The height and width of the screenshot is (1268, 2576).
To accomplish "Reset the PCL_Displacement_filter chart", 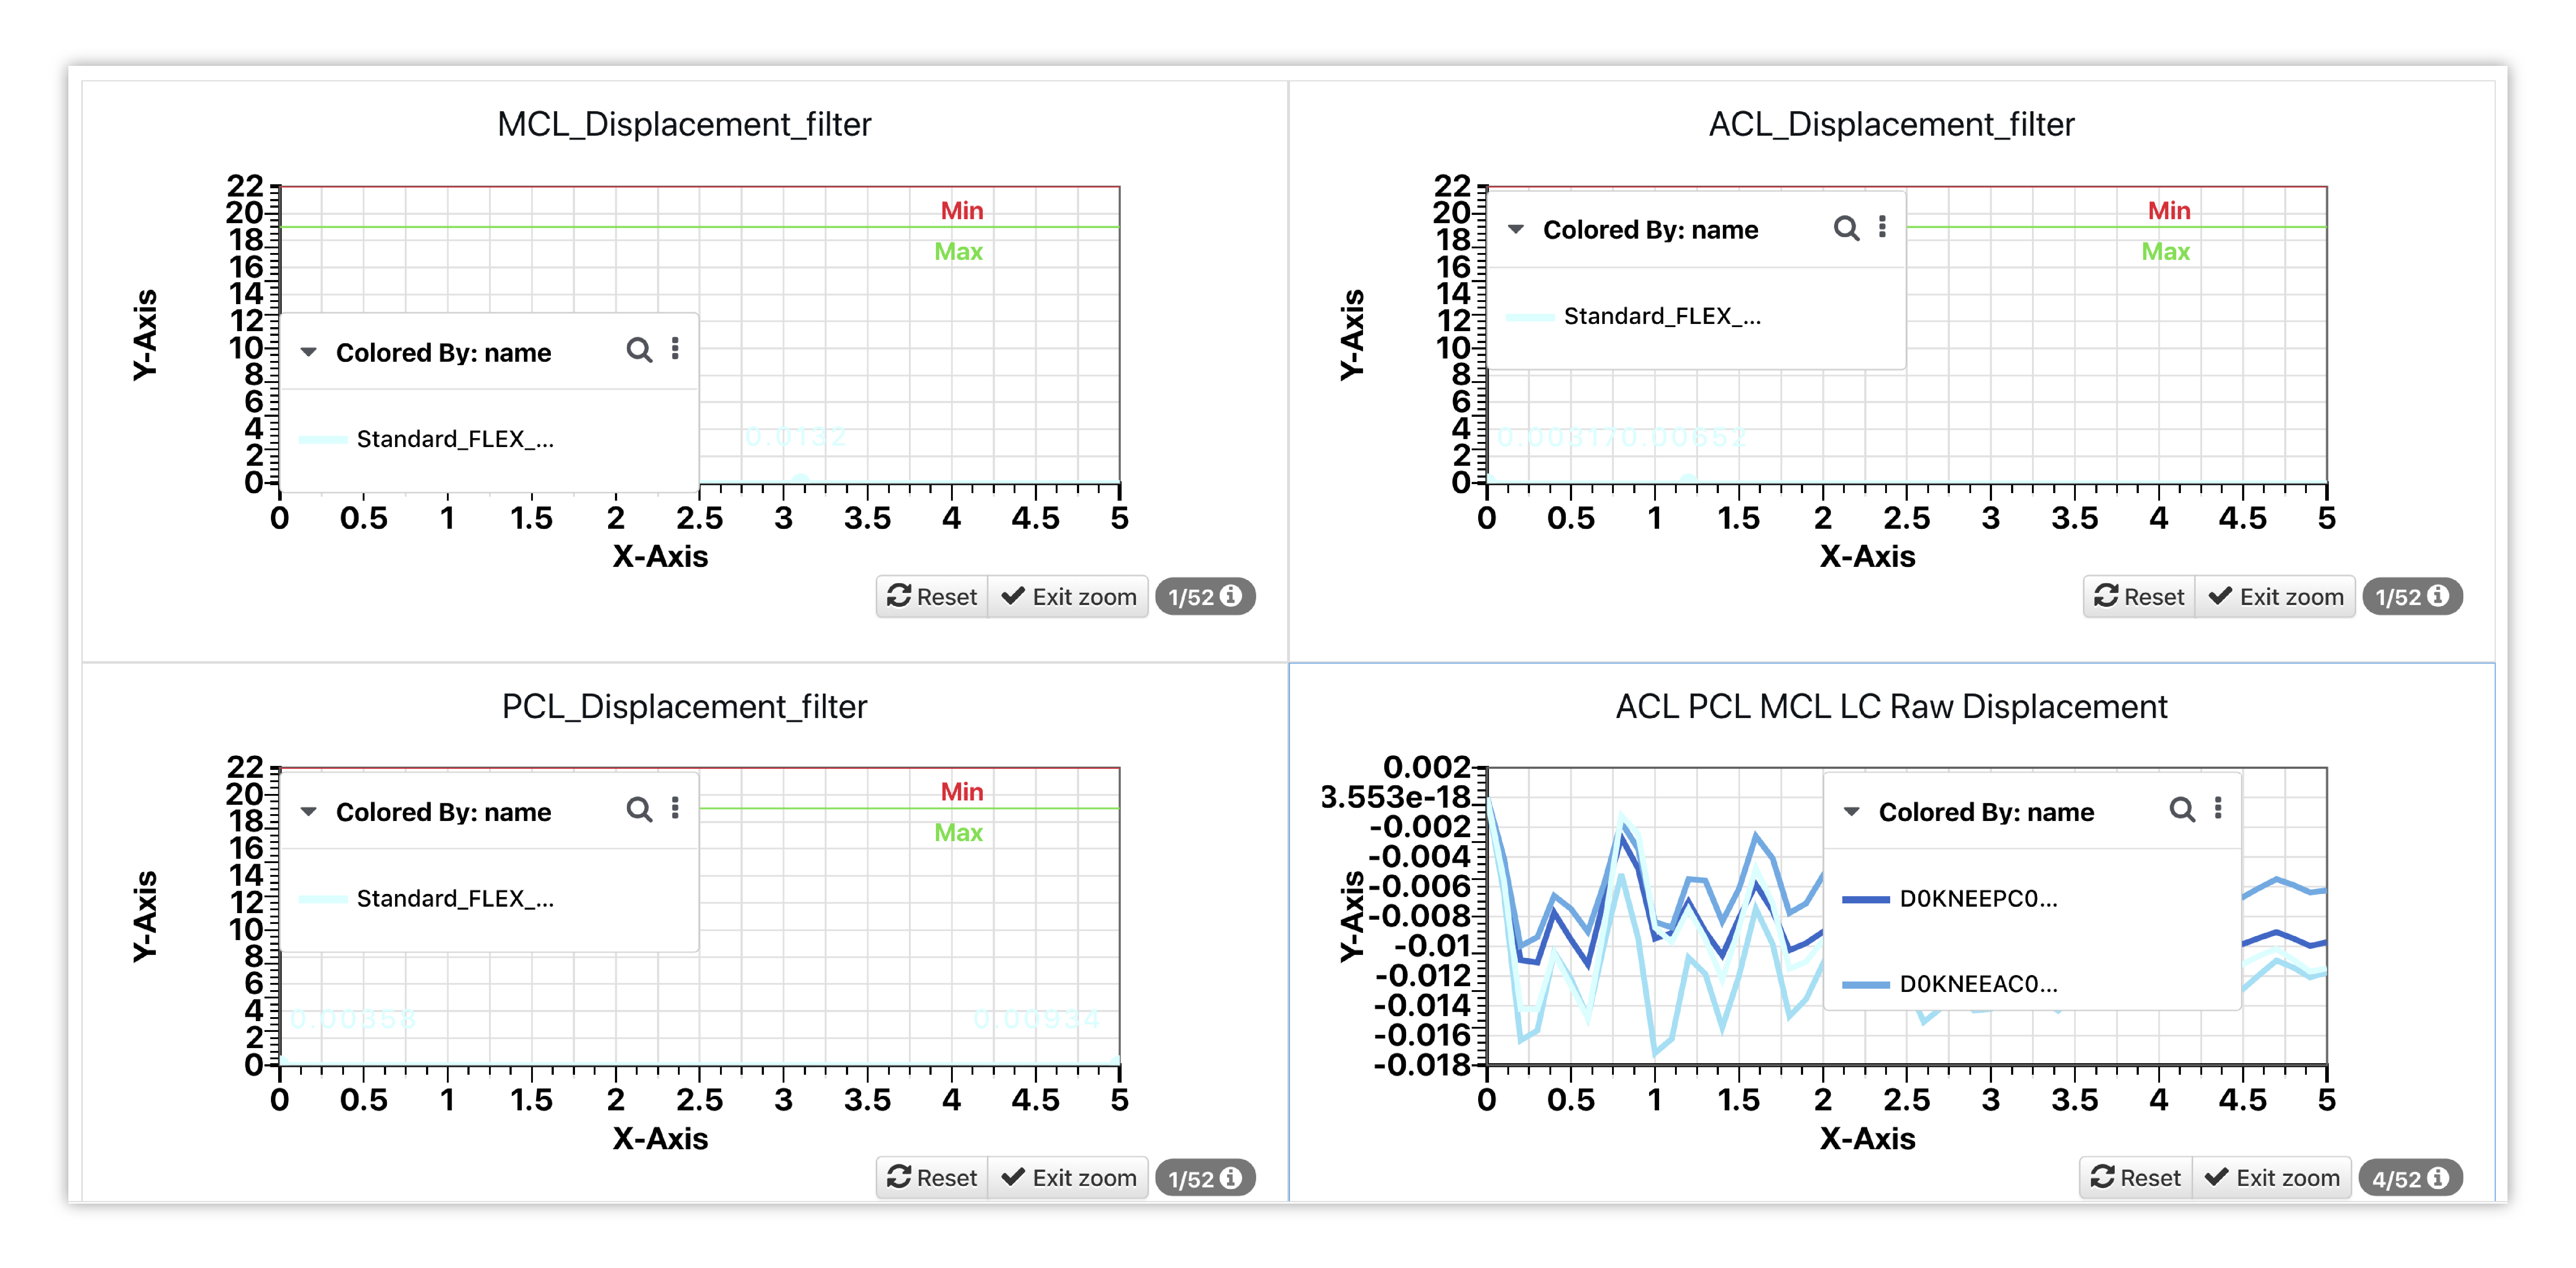I will [x=932, y=1178].
